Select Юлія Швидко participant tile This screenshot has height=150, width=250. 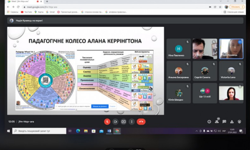(178, 93)
